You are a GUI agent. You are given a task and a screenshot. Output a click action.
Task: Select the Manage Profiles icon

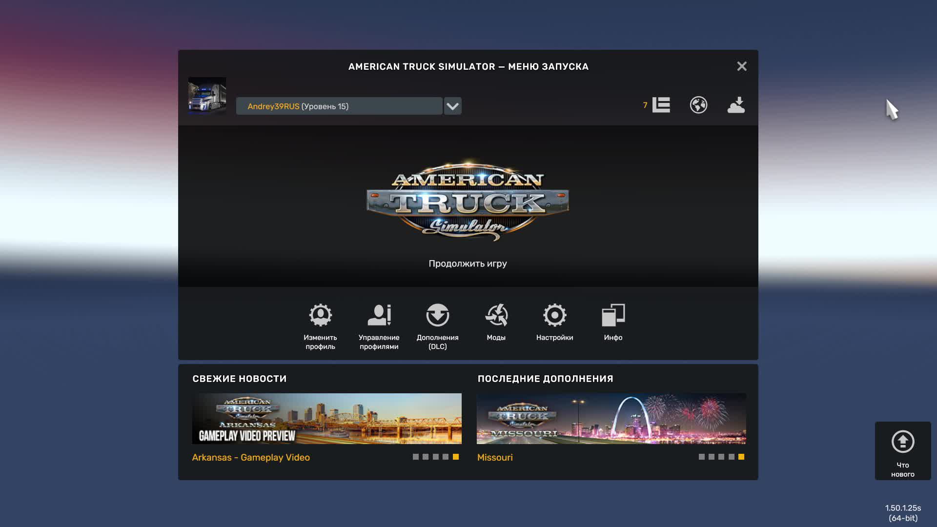pos(379,315)
